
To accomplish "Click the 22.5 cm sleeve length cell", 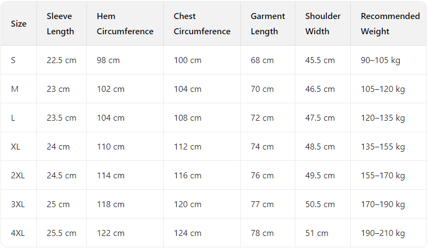I will tap(61, 60).
